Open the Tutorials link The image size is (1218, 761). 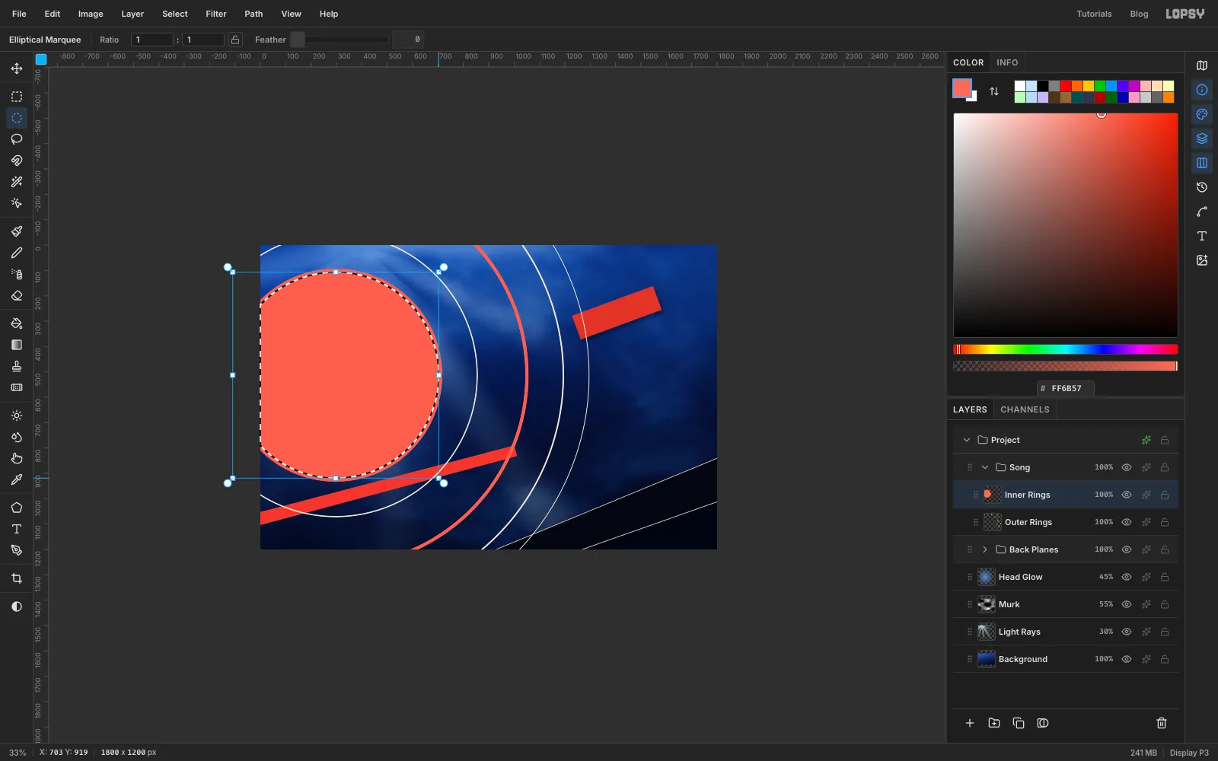coord(1094,14)
